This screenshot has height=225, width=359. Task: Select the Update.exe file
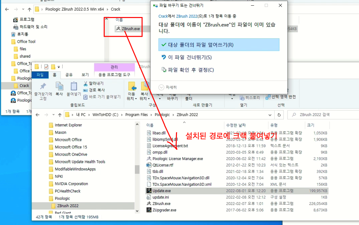[237, 191]
